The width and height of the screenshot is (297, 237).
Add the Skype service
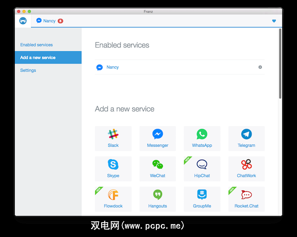(113, 169)
